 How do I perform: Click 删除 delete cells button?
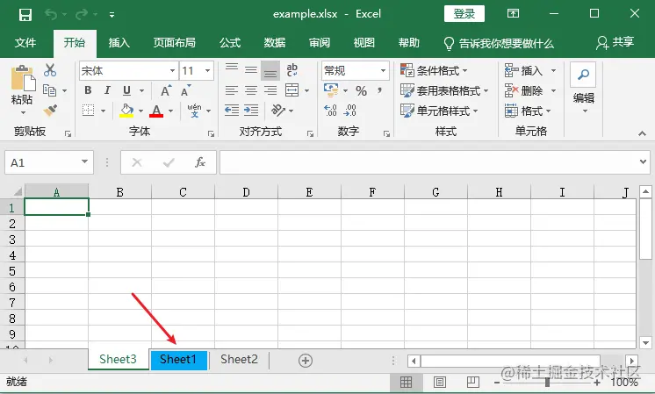point(524,90)
